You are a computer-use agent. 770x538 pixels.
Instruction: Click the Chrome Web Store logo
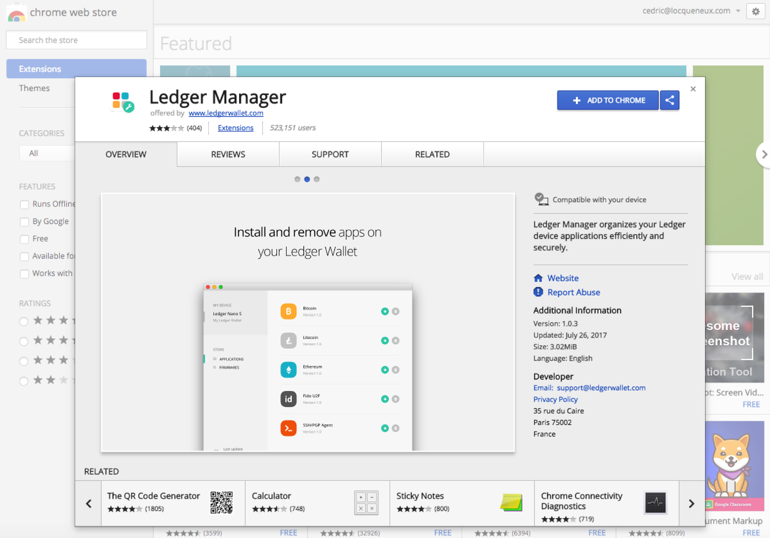pyautogui.click(x=16, y=13)
